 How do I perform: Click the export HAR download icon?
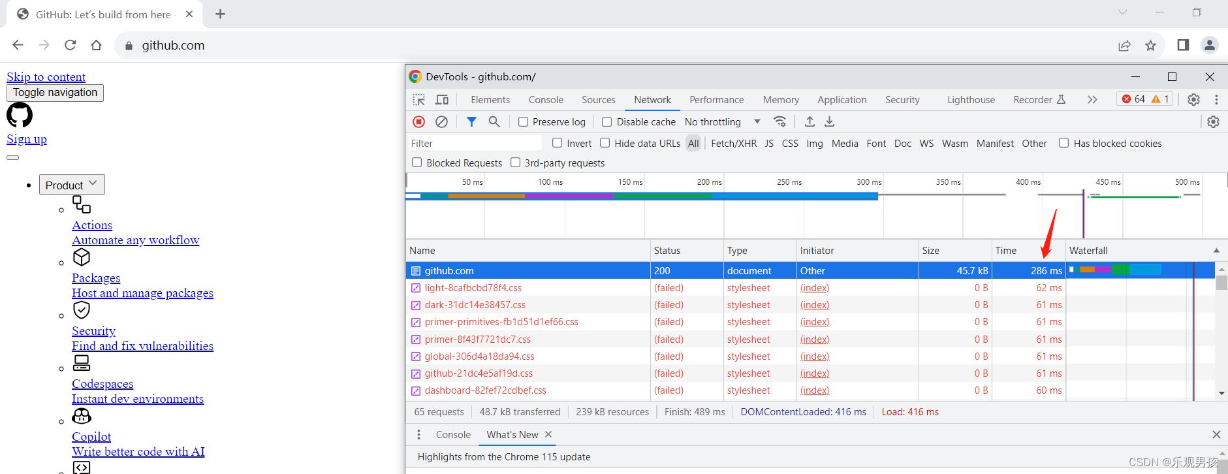coord(829,122)
